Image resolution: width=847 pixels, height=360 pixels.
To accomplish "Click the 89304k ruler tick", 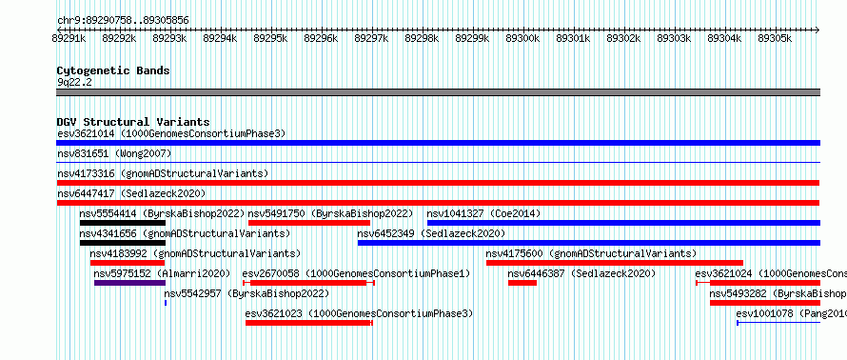I will [724, 38].
